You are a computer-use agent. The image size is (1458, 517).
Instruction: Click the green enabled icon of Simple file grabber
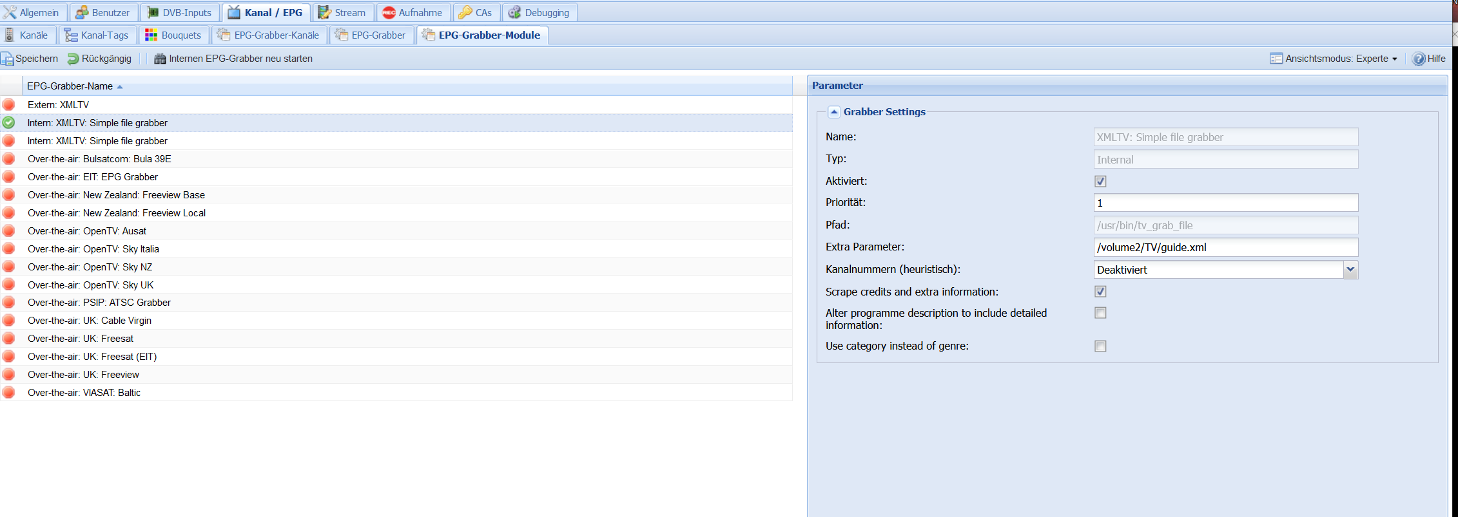pos(8,122)
